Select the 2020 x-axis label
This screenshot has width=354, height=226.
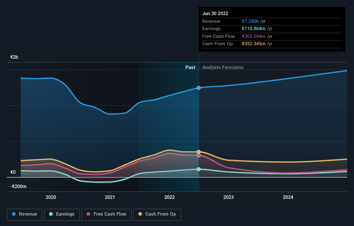click(x=51, y=197)
